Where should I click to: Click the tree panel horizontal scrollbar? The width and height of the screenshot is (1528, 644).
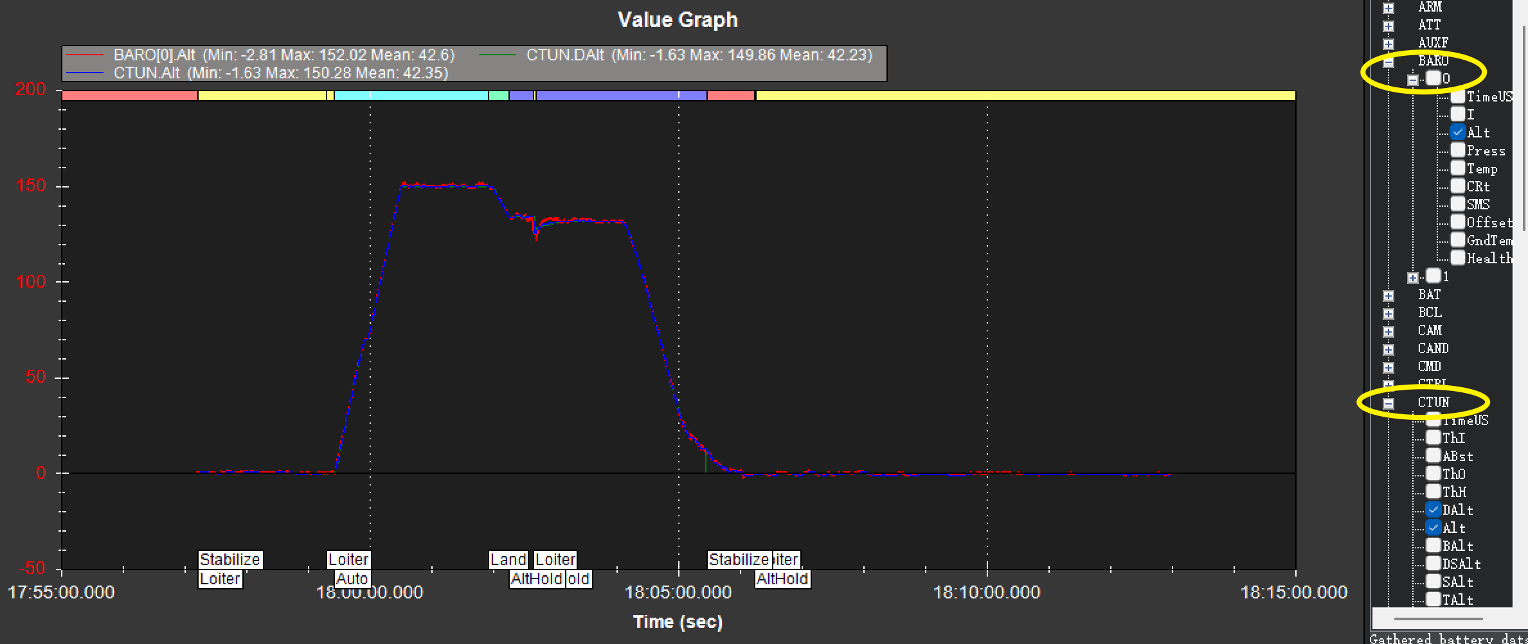point(1438,619)
